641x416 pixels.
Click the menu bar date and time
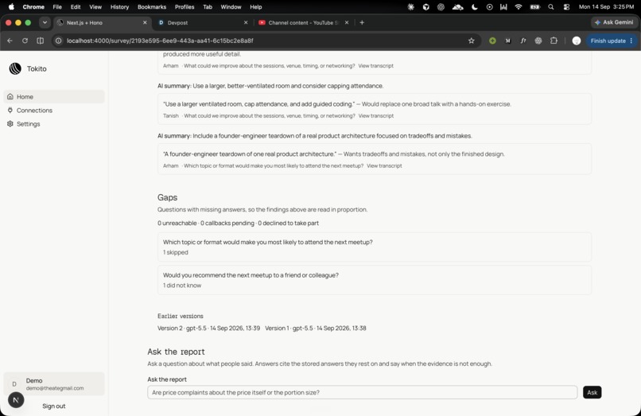point(606,6)
